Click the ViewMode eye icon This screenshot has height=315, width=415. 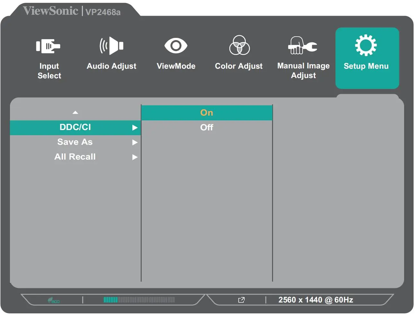176,46
